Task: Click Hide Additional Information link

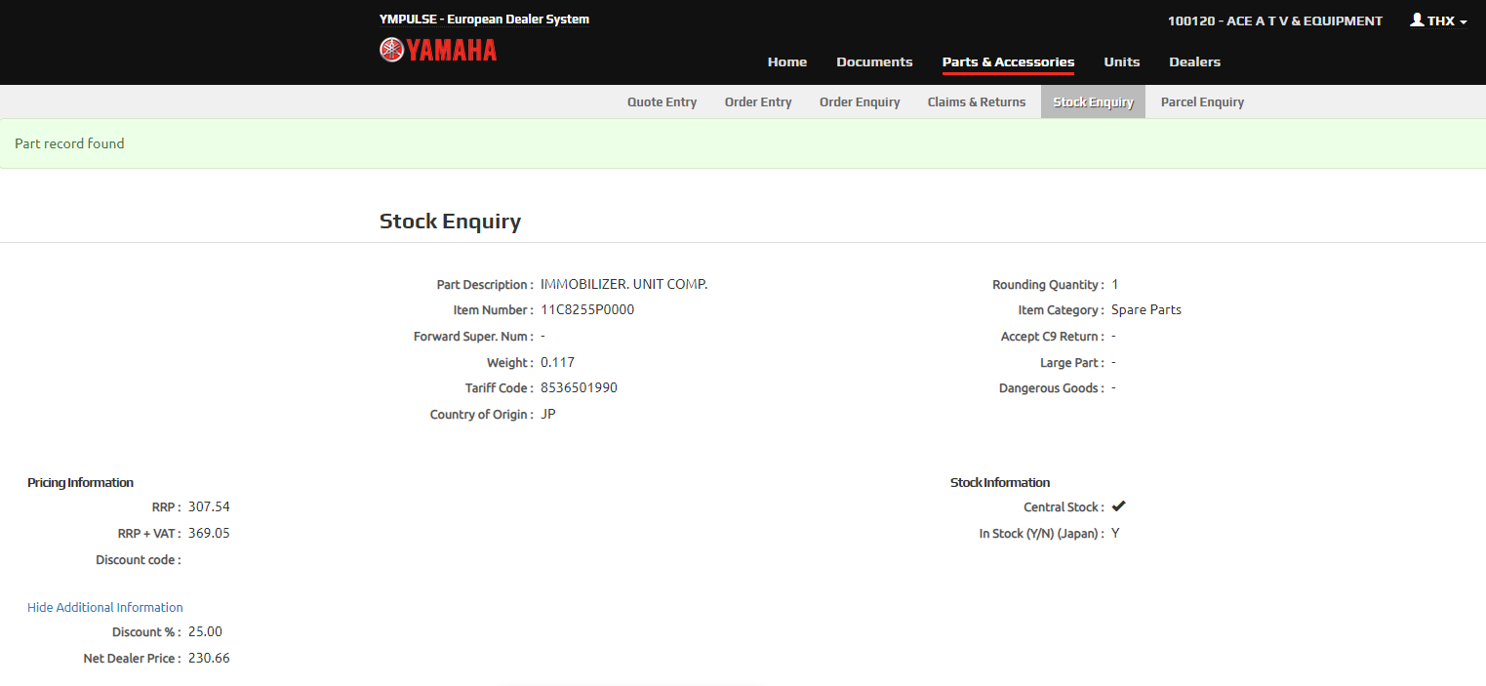Action: [x=105, y=607]
